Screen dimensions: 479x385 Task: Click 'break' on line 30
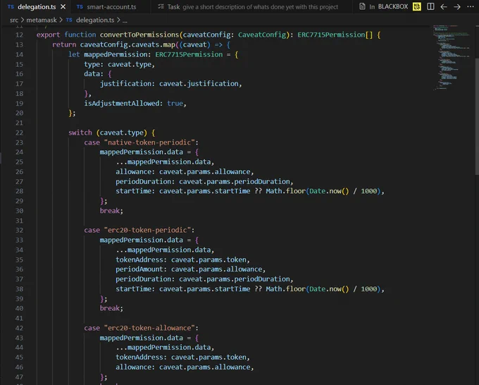[110, 211]
